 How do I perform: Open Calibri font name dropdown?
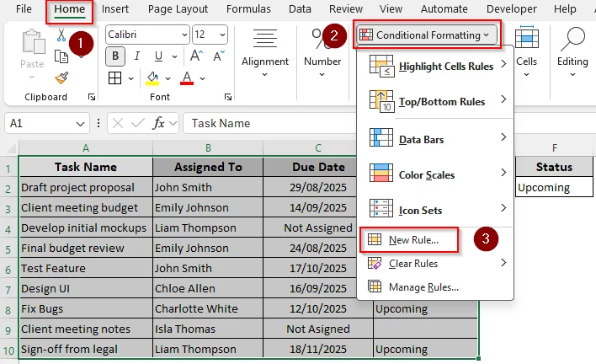point(184,35)
